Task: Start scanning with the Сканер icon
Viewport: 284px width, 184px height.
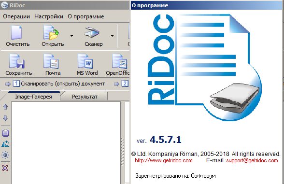Action: point(92,32)
